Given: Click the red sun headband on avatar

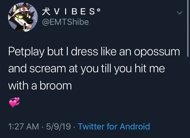Looking at the screenshot, I should click(24, 9).
